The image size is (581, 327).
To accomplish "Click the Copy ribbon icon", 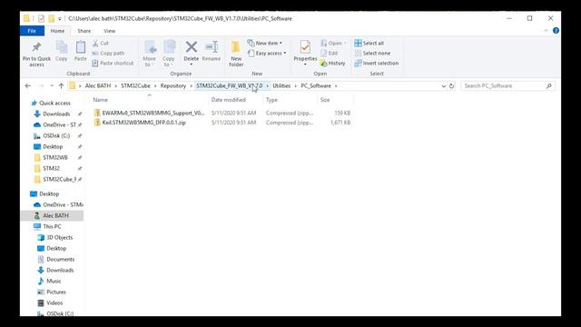I will pos(61,47).
